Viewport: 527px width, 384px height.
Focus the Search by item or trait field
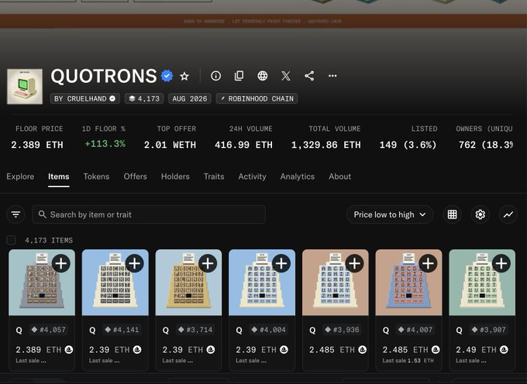pos(149,214)
